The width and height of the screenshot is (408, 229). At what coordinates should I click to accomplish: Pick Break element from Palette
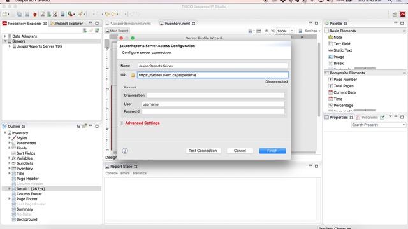tap(339, 63)
